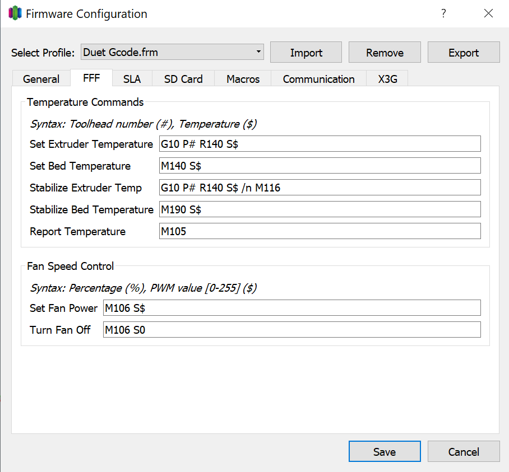The height and width of the screenshot is (472, 509).
Task: Select the FFF tab
Action: (91, 78)
